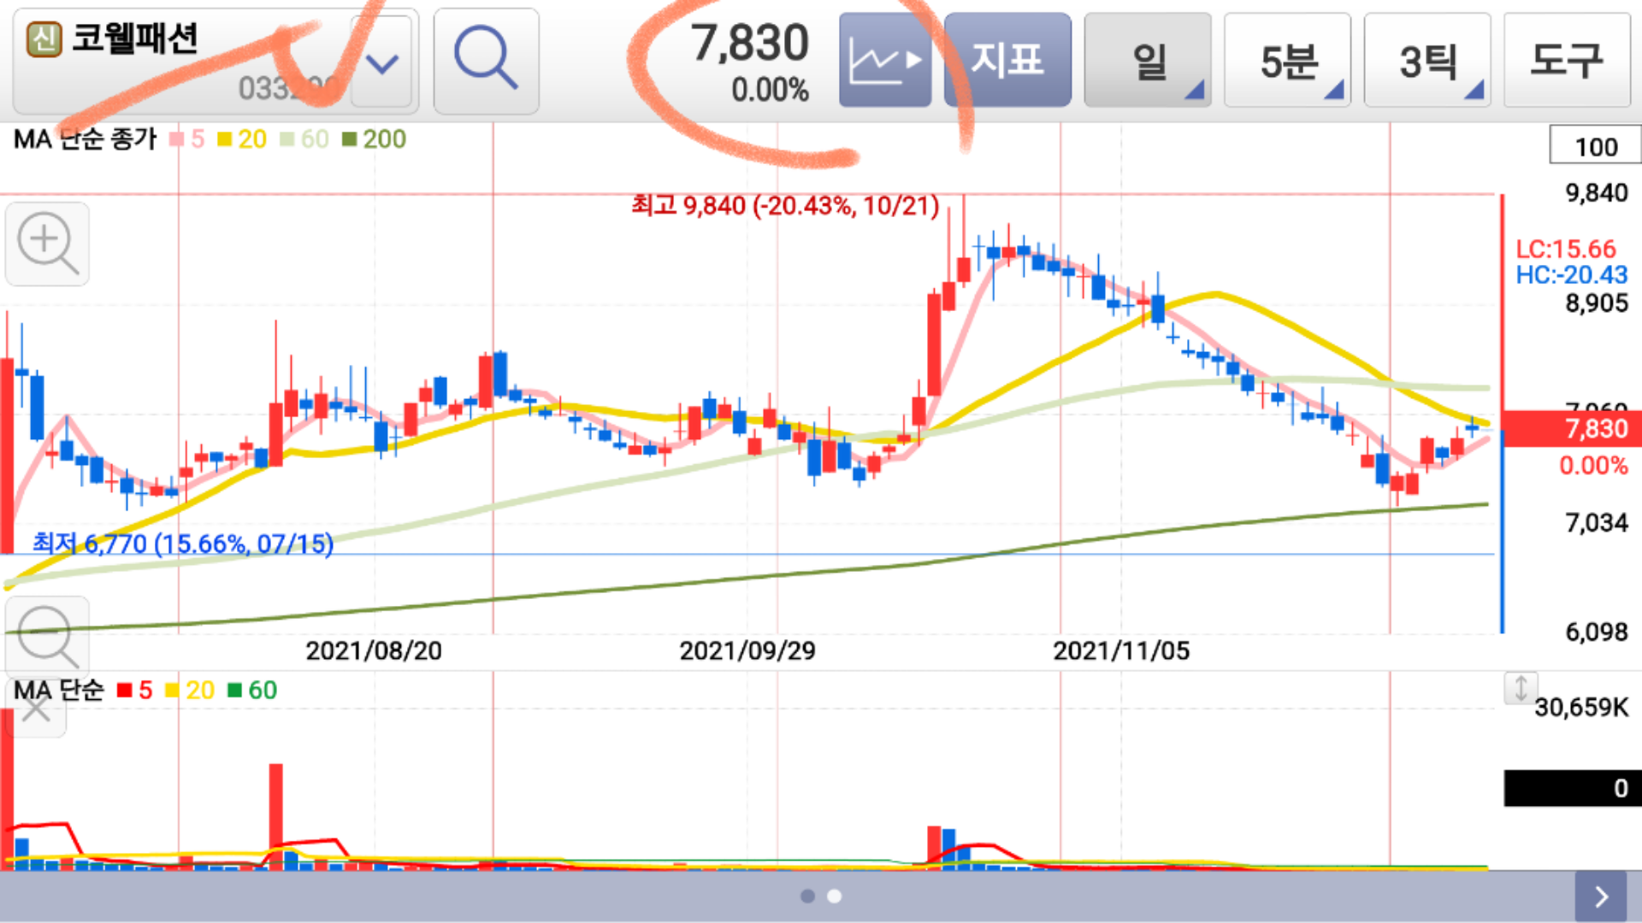Expand the stock name dropdown arrow
Viewport: 1642px width, 923px height.
(382, 62)
